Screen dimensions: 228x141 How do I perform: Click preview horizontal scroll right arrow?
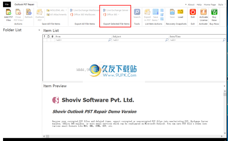222,136
